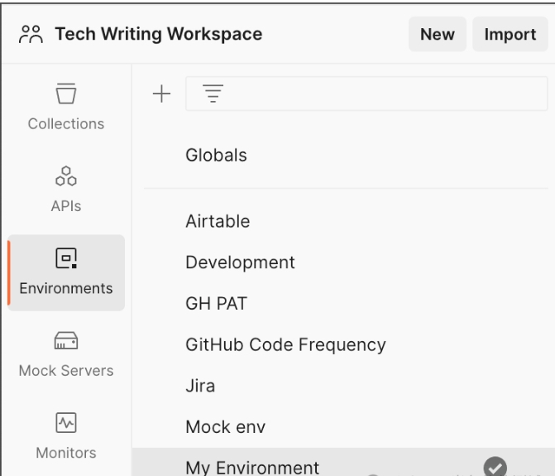This screenshot has width=555, height=476.
Task: Open the Monitors sidebar tab
Action: point(66,436)
